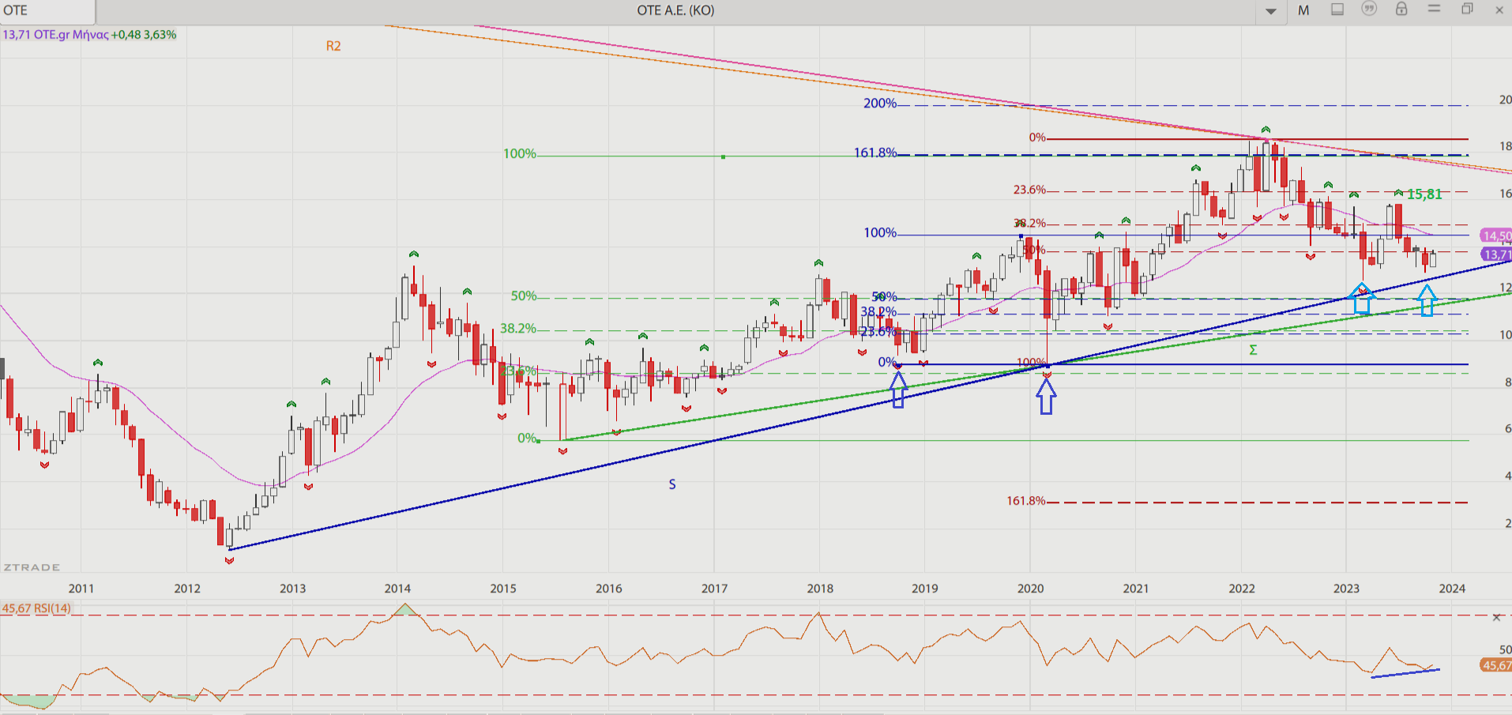The height and width of the screenshot is (715, 1512).
Task: Change the M monthly timeframe selector
Action: point(1303,10)
